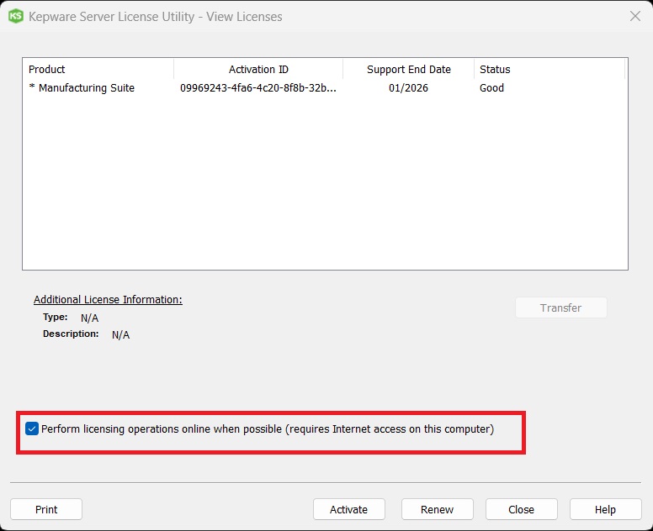Click the Status column header

(549, 69)
